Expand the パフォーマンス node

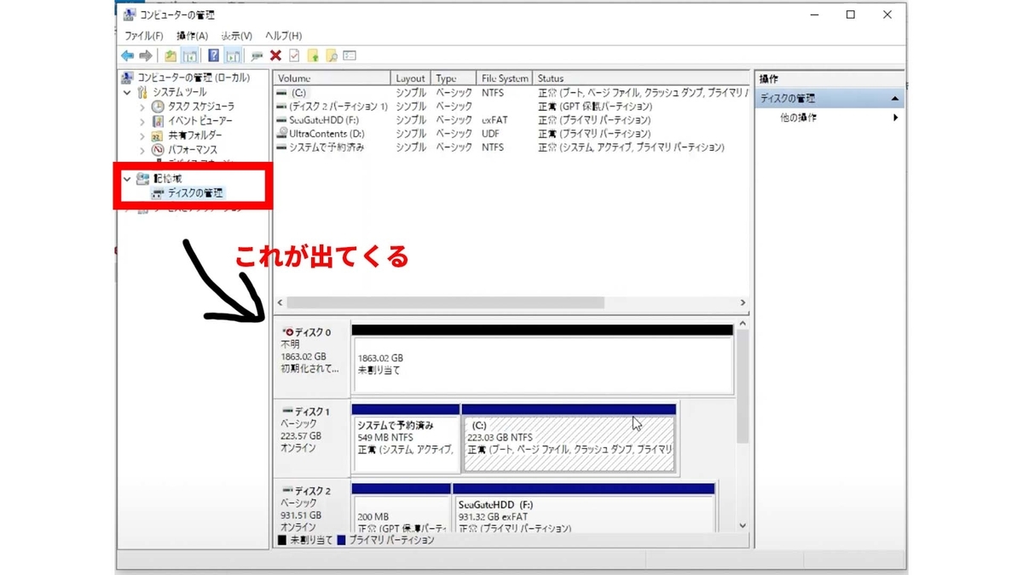pyautogui.click(x=142, y=150)
